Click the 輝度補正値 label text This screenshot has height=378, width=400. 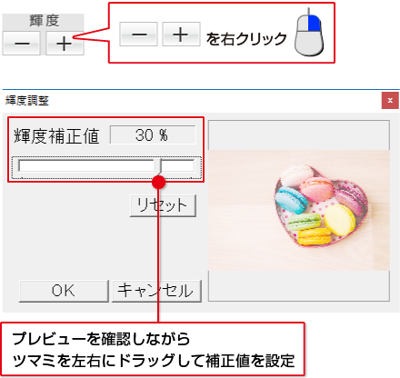point(56,135)
